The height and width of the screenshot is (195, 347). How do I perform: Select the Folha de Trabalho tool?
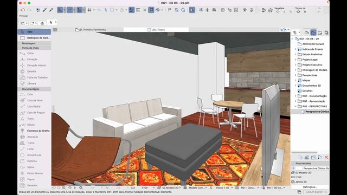34,77
